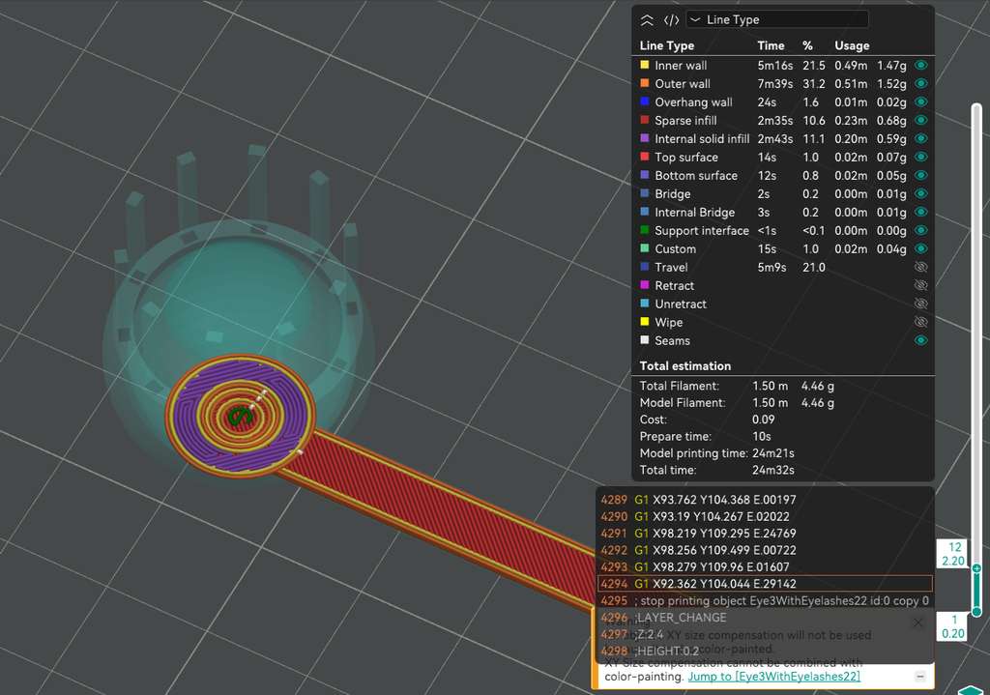Select G-code line 4289
The image size is (990, 695).
coord(765,500)
